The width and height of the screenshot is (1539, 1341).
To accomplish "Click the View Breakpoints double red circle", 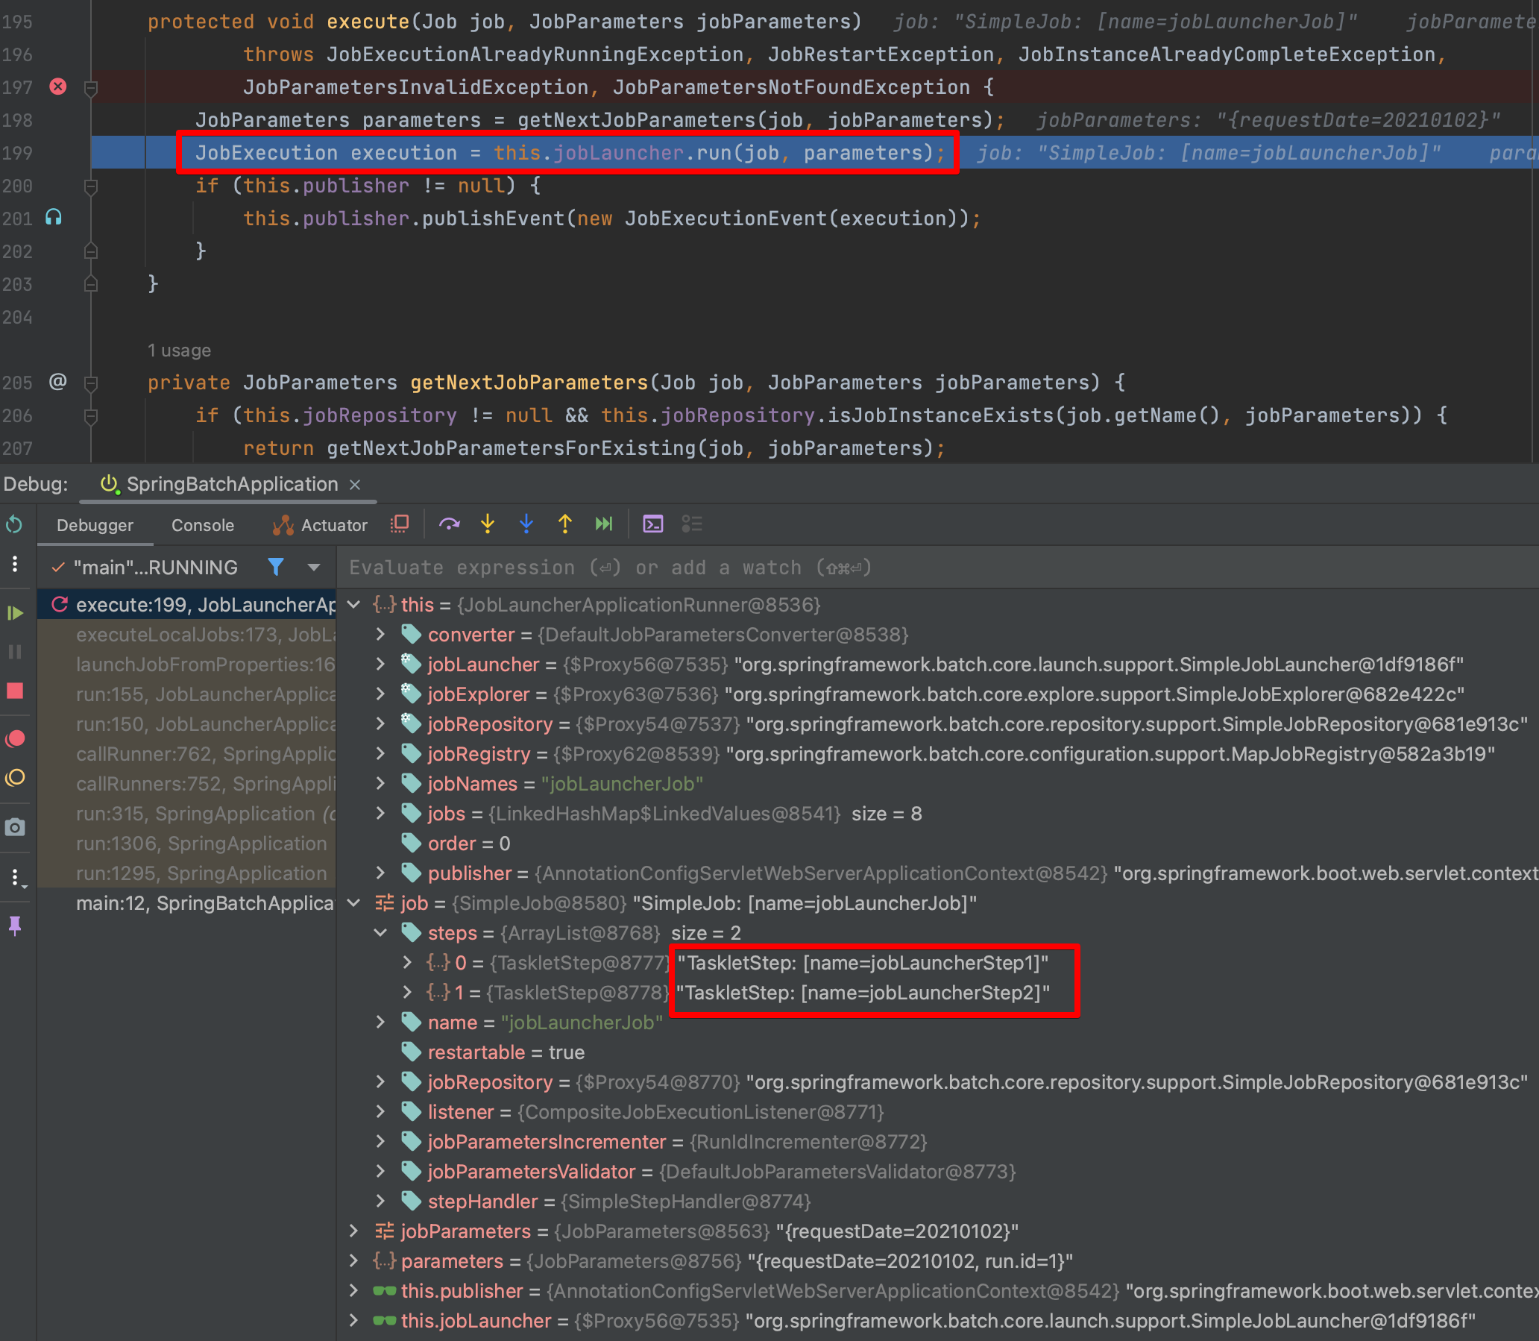I will 15,738.
